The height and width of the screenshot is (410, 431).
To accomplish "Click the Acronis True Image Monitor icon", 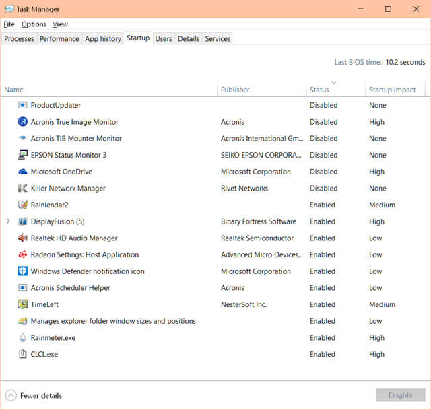I will 22,121.
